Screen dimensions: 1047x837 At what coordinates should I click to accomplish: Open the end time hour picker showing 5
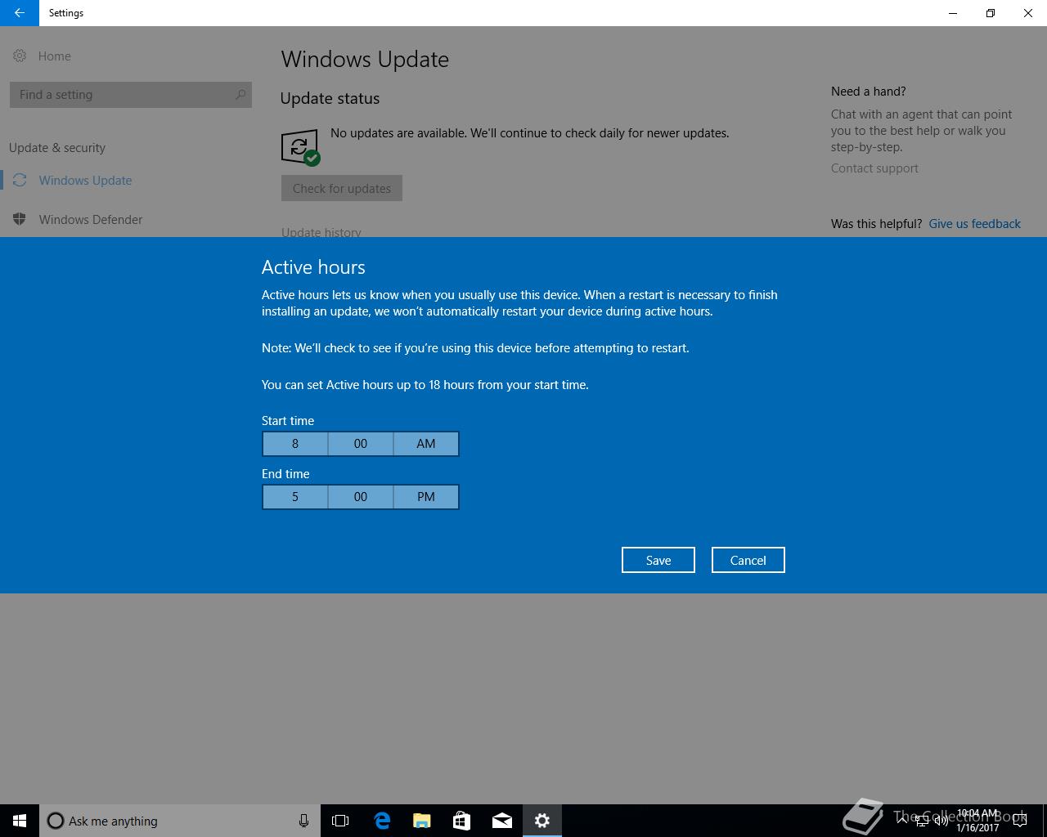295,497
